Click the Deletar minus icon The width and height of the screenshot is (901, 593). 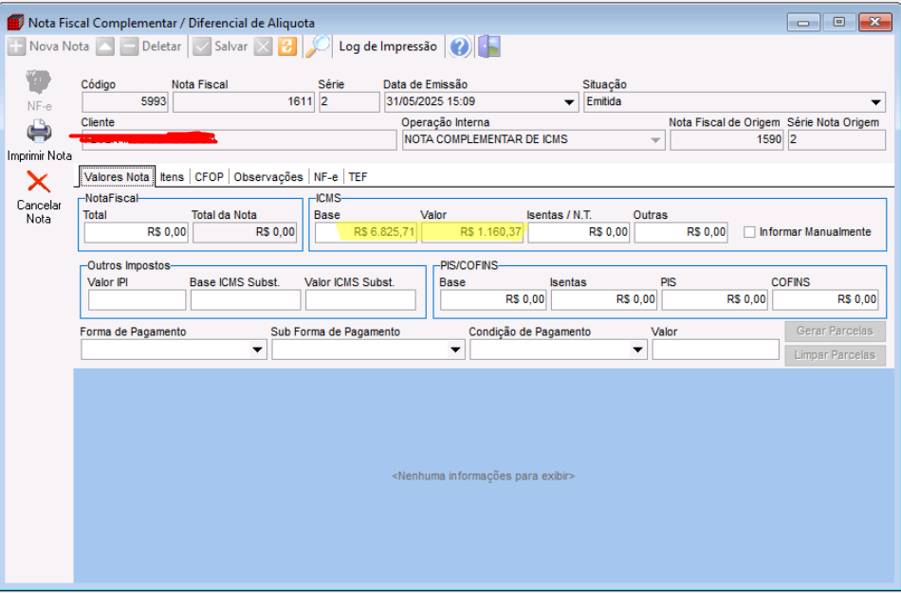pos(129,46)
